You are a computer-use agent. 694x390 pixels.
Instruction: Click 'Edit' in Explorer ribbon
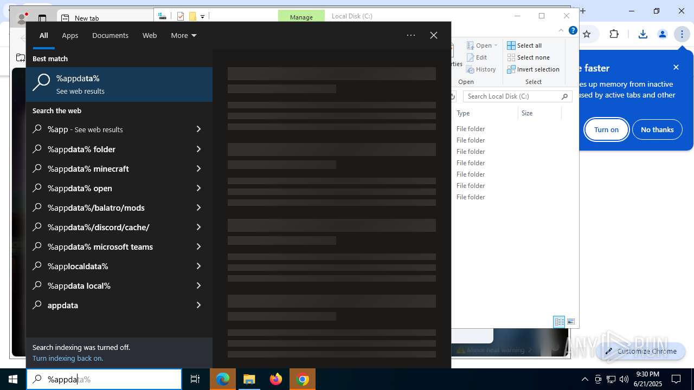477,57
